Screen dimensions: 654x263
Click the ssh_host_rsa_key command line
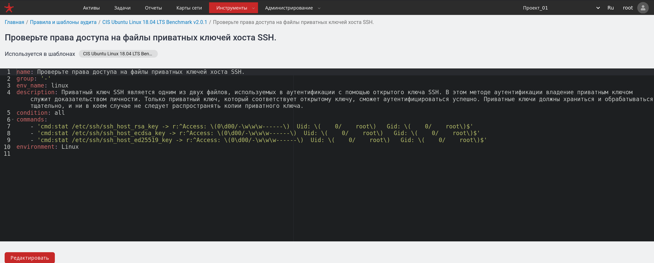coord(252,126)
